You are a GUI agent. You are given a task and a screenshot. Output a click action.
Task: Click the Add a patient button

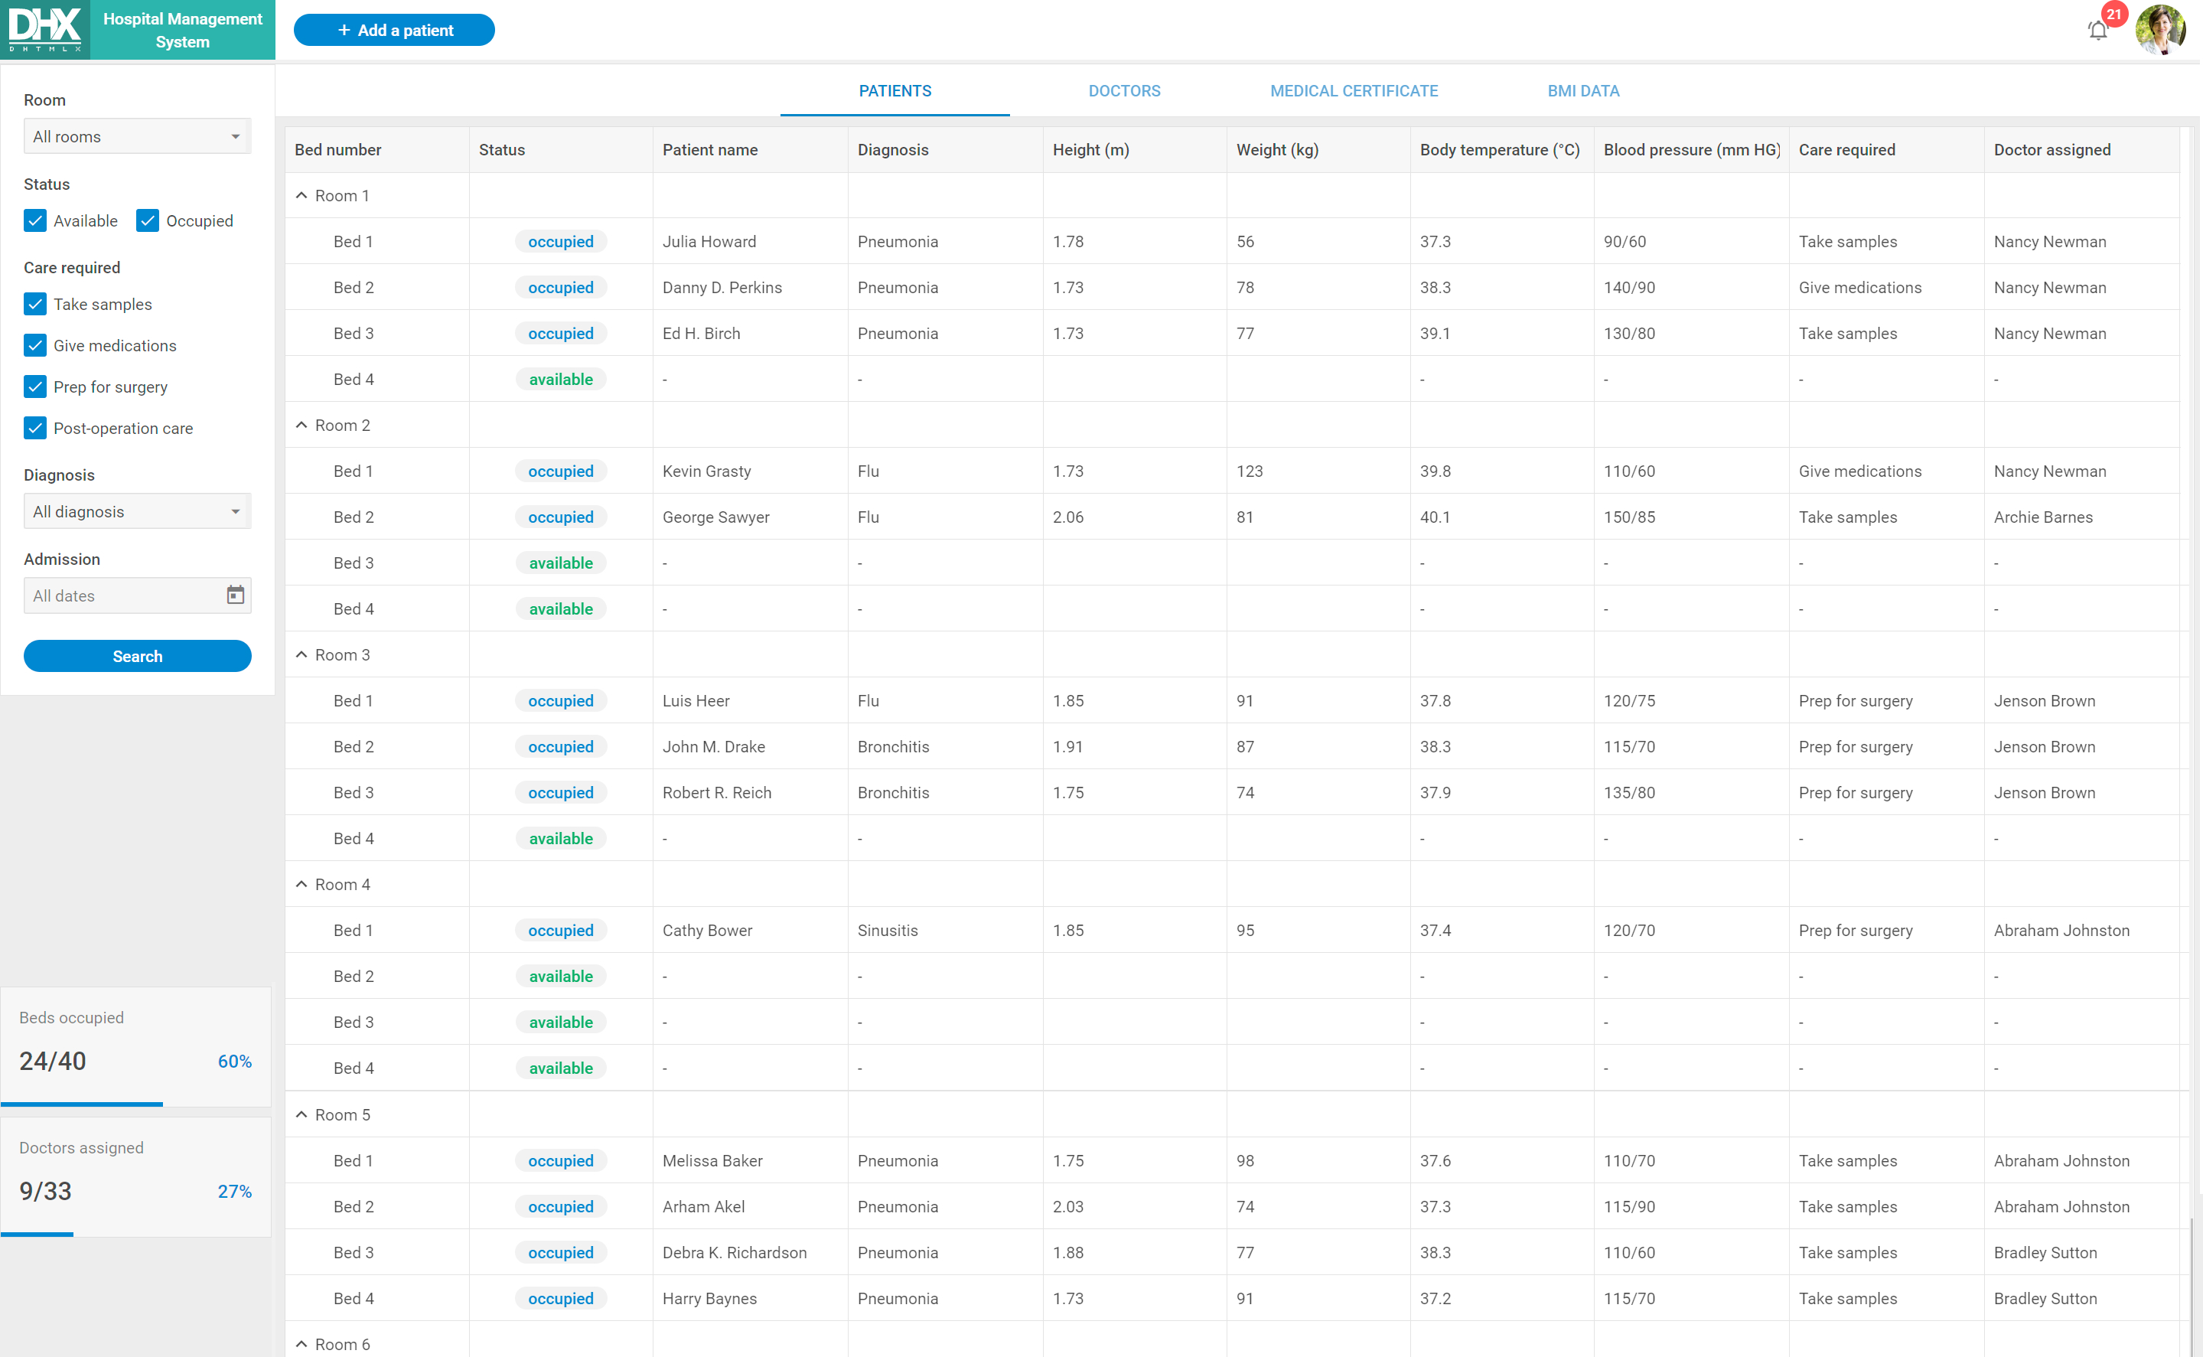click(x=394, y=30)
